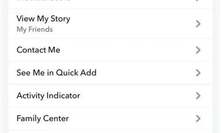Open the Activity Indicator setting
This screenshot has height=133, width=221.
click(48, 96)
